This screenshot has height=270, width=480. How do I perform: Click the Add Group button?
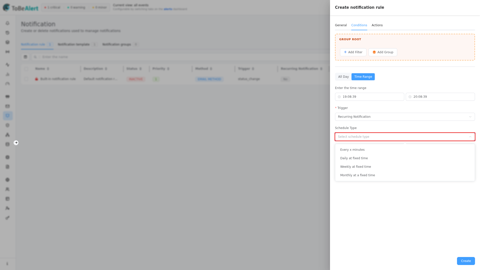(383, 52)
